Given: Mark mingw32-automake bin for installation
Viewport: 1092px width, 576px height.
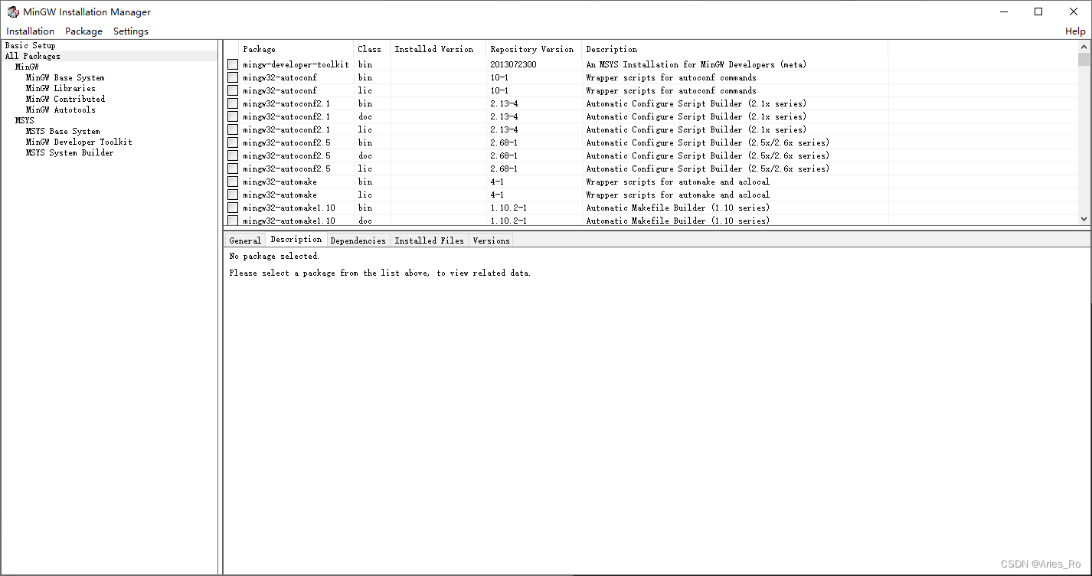Looking at the screenshot, I should (x=232, y=182).
